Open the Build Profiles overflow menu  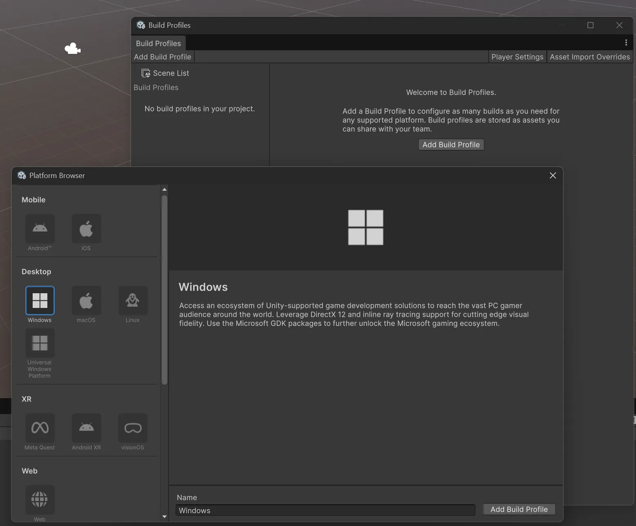(626, 42)
